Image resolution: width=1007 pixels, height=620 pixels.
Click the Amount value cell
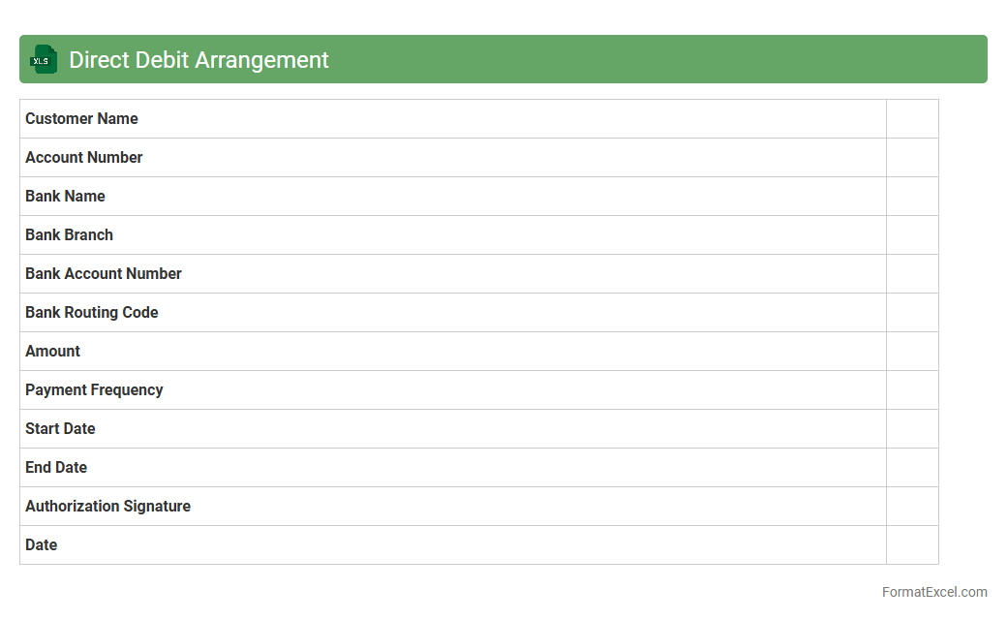click(912, 352)
